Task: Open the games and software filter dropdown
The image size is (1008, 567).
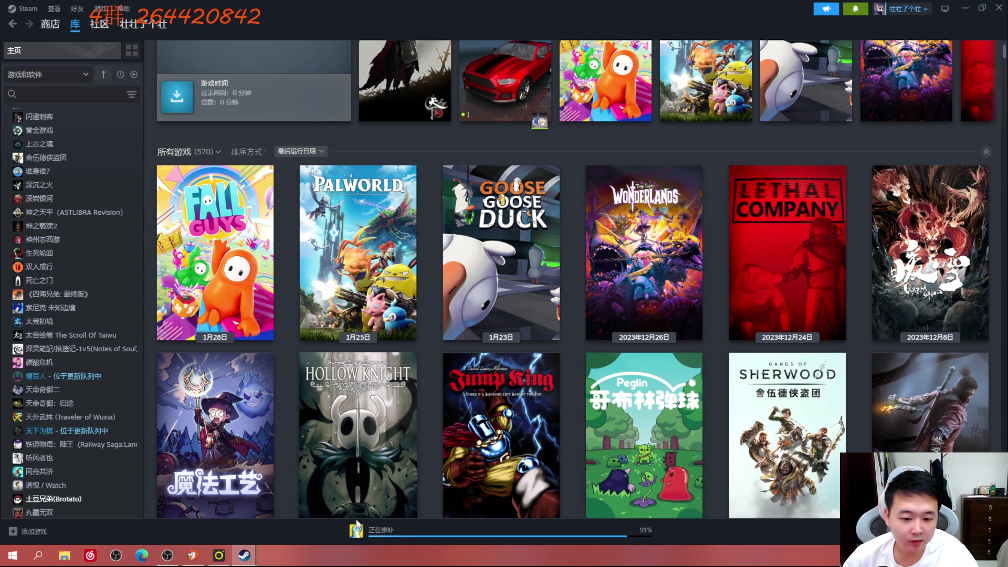Action: pyautogui.click(x=48, y=75)
